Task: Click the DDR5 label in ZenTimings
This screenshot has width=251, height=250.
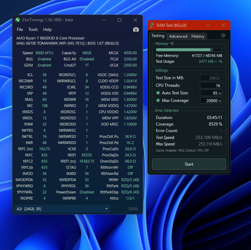Action: [133, 209]
